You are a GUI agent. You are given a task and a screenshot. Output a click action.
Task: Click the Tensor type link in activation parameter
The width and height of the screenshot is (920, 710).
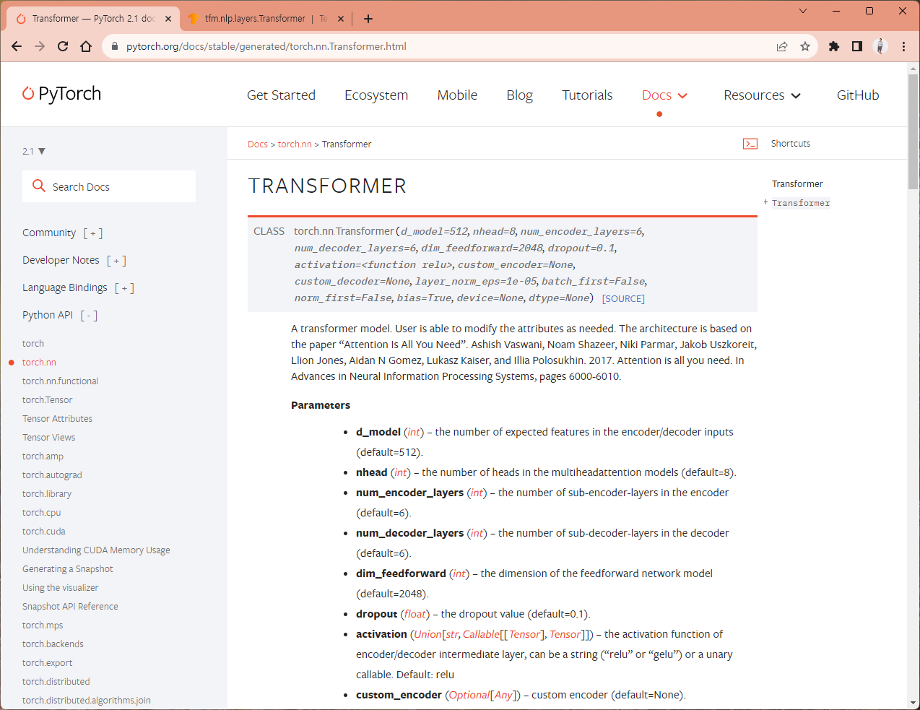tap(525, 634)
